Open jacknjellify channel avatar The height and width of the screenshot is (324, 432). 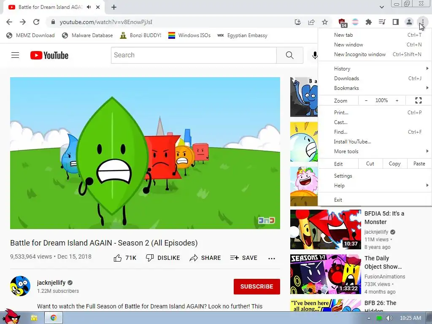click(x=20, y=286)
